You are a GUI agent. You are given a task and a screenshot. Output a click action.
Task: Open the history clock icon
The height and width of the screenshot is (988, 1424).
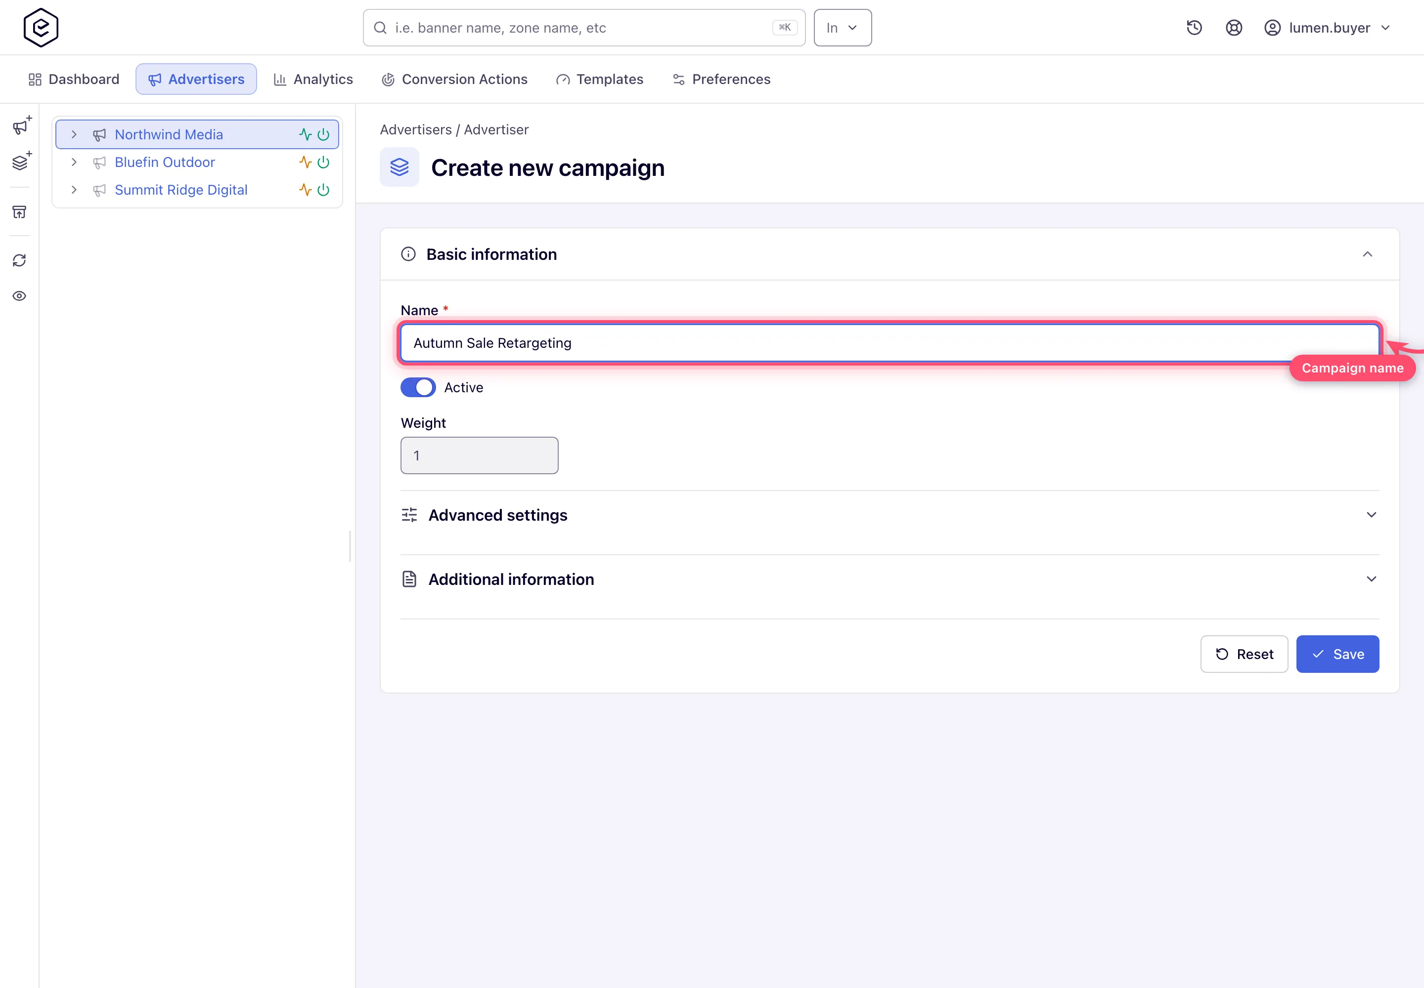1194,28
